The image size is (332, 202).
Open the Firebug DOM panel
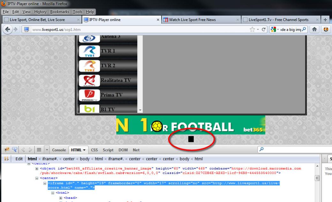(x=123, y=150)
